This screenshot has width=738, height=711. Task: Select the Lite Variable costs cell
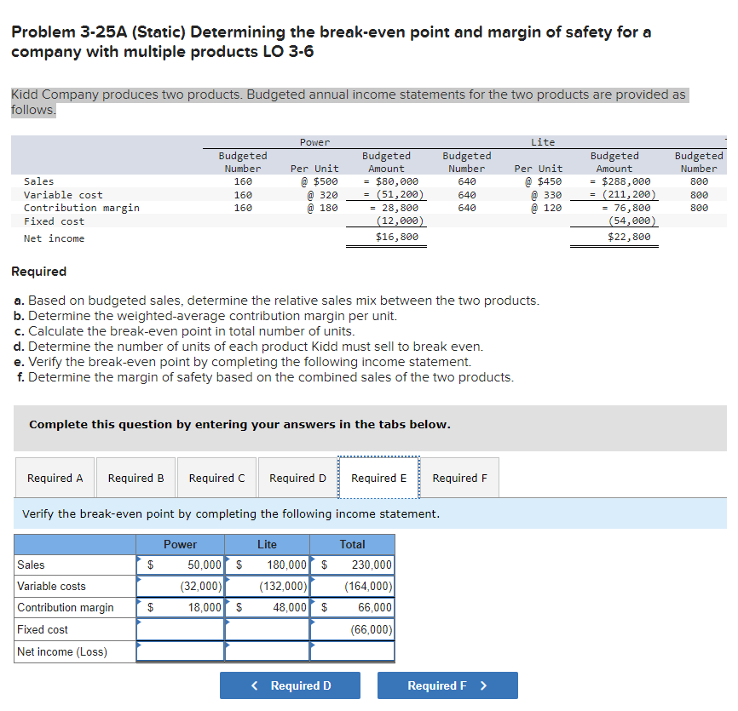[x=267, y=587]
